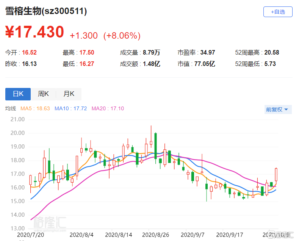Open the 前复权 adjustment dropdown
Viewport: 296px width, 241px height.
tap(278, 110)
